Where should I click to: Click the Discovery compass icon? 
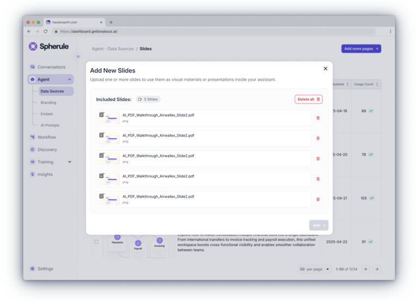tap(33, 150)
